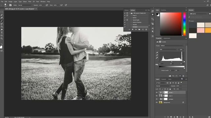Open the File menu
The width and height of the screenshot is (211, 118).
point(2,2)
